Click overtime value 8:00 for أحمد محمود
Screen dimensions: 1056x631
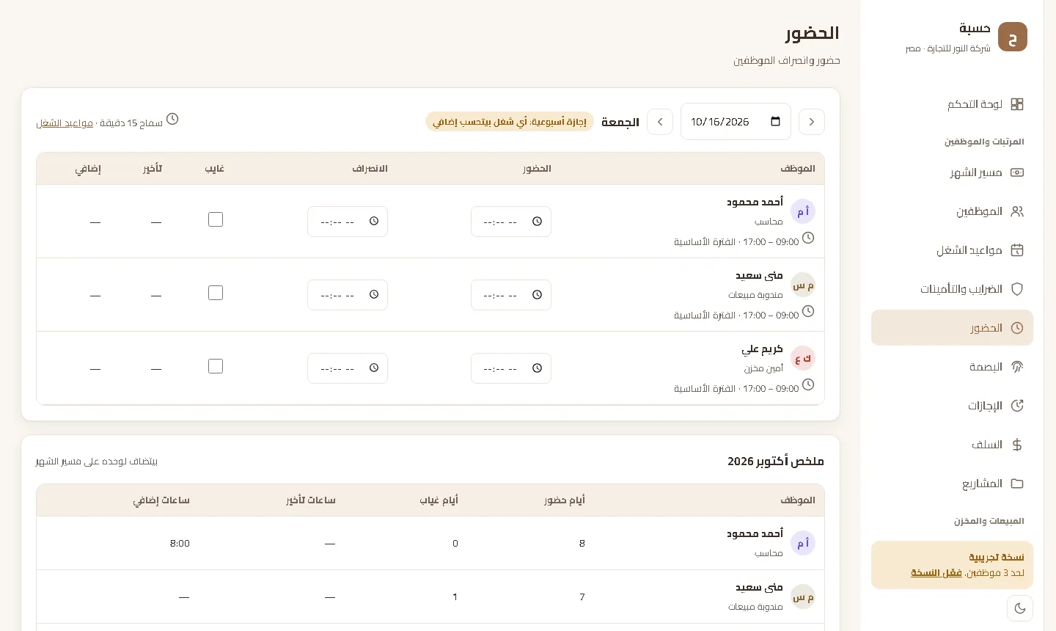point(180,544)
